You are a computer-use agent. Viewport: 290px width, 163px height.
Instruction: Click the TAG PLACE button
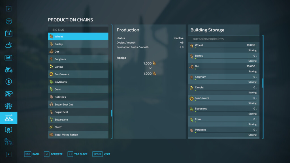pyautogui.click(x=78, y=154)
